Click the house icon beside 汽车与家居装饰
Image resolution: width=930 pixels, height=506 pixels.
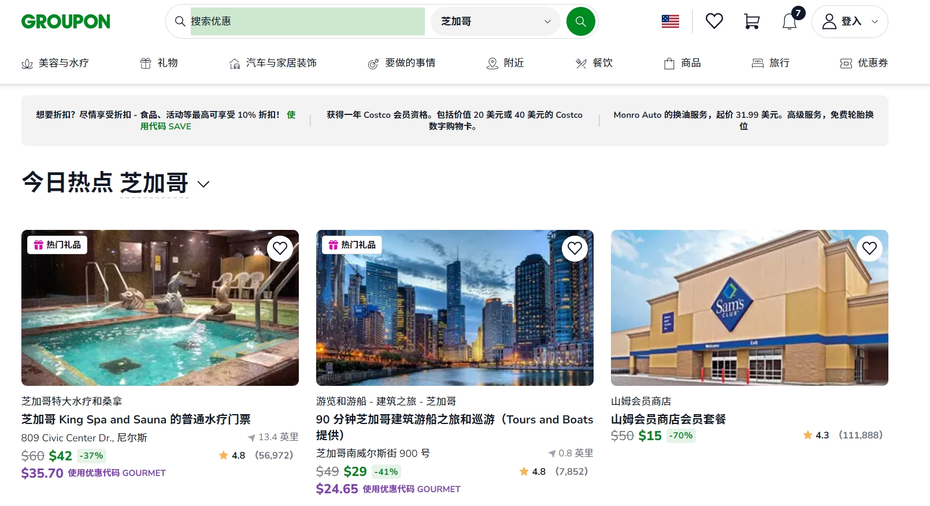[235, 64]
